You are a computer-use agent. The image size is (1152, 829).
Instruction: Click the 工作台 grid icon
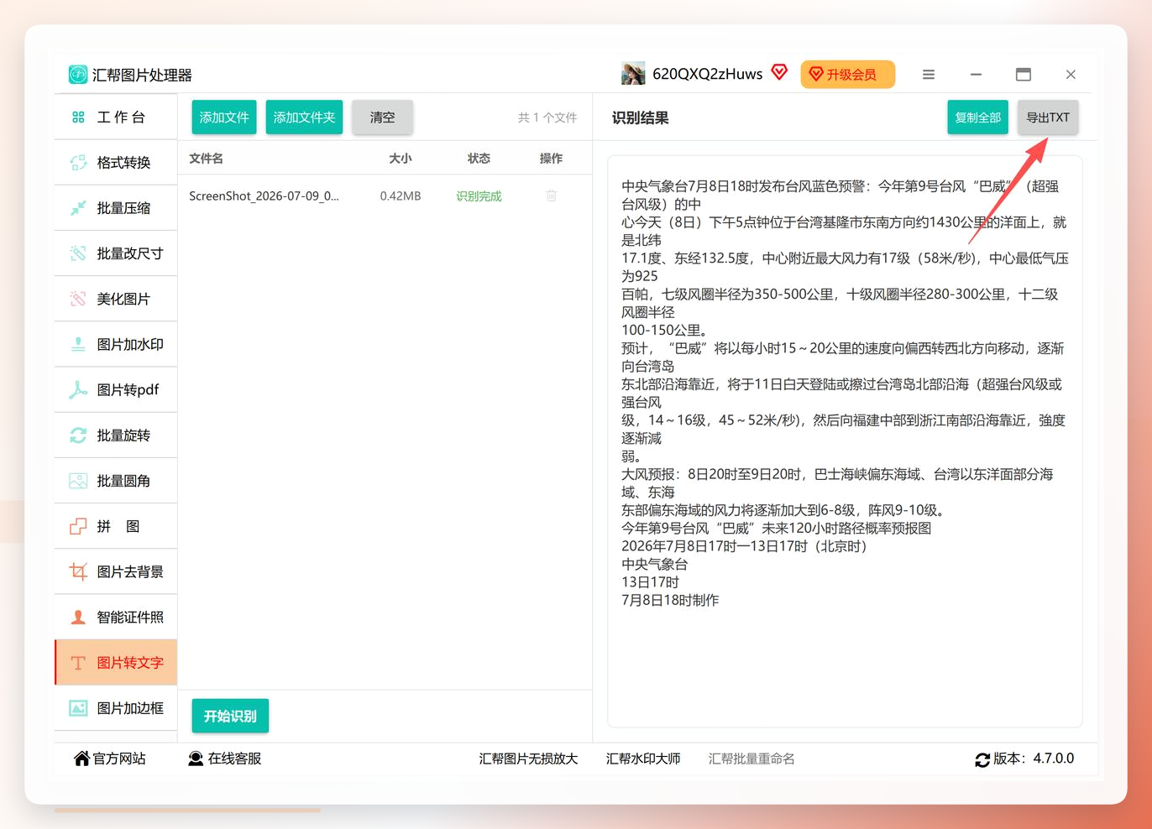pyautogui.click(x=78, y=117)
